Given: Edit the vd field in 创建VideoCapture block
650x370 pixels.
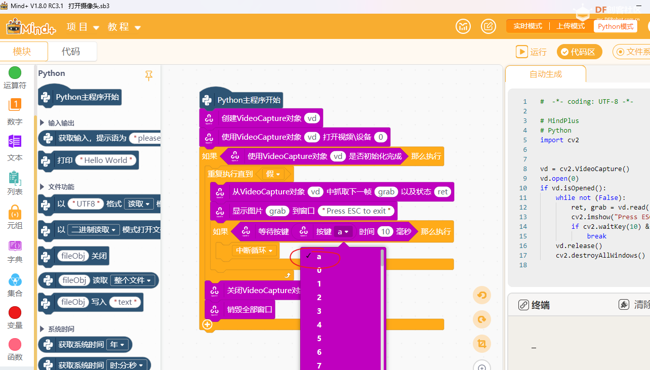Looking at the screenshot, I should tap(312, 118).
